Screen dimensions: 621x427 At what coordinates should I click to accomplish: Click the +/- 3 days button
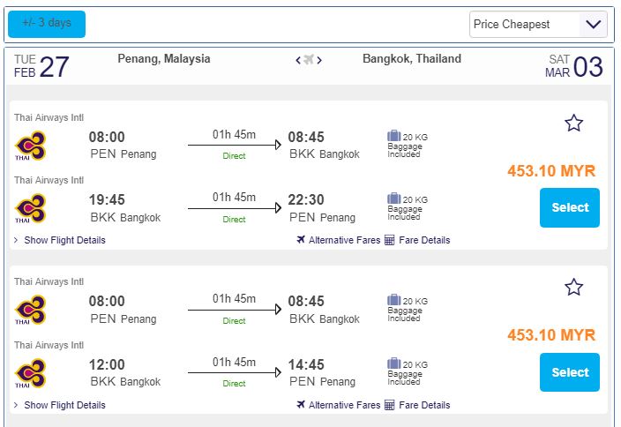[x=47, y=24]
